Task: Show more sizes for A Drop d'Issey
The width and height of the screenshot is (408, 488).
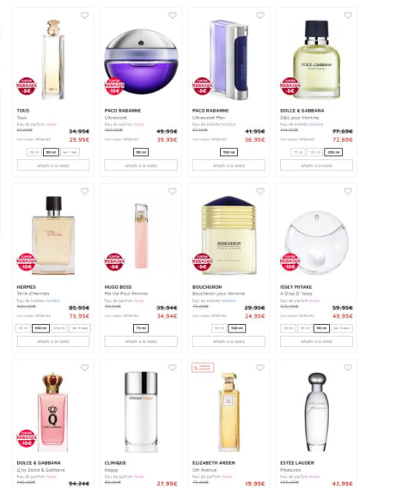Action: click(x=342, y=328)
